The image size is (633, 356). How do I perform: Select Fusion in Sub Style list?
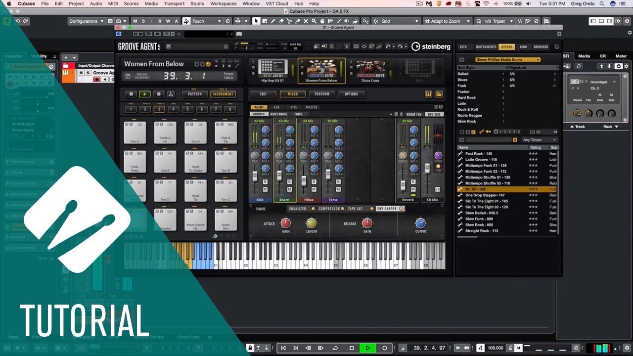pos(464,91)
